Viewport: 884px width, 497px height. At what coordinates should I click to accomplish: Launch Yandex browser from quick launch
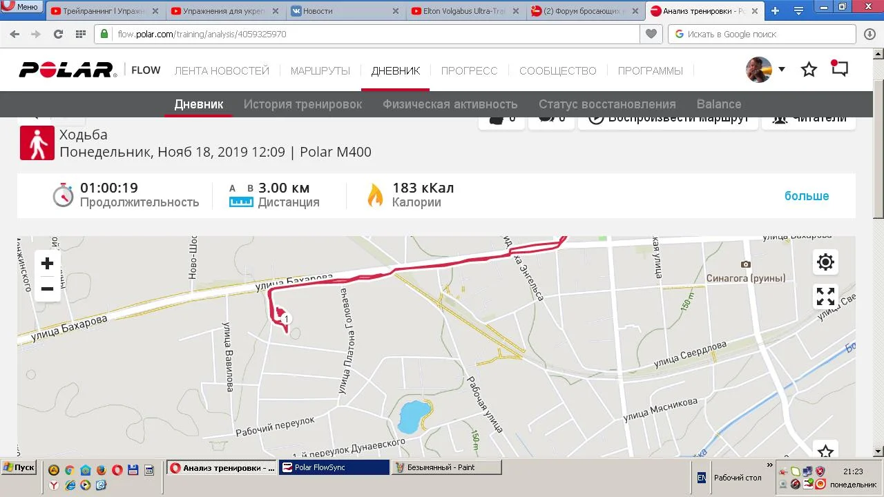(x=54, y=485)
